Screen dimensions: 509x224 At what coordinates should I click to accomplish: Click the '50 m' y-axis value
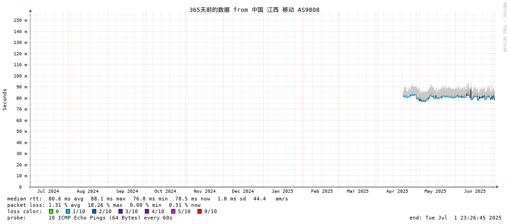tap(22, 131)
